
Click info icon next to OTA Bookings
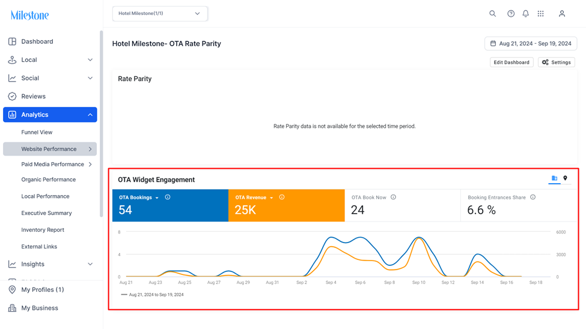click(168, 197)
